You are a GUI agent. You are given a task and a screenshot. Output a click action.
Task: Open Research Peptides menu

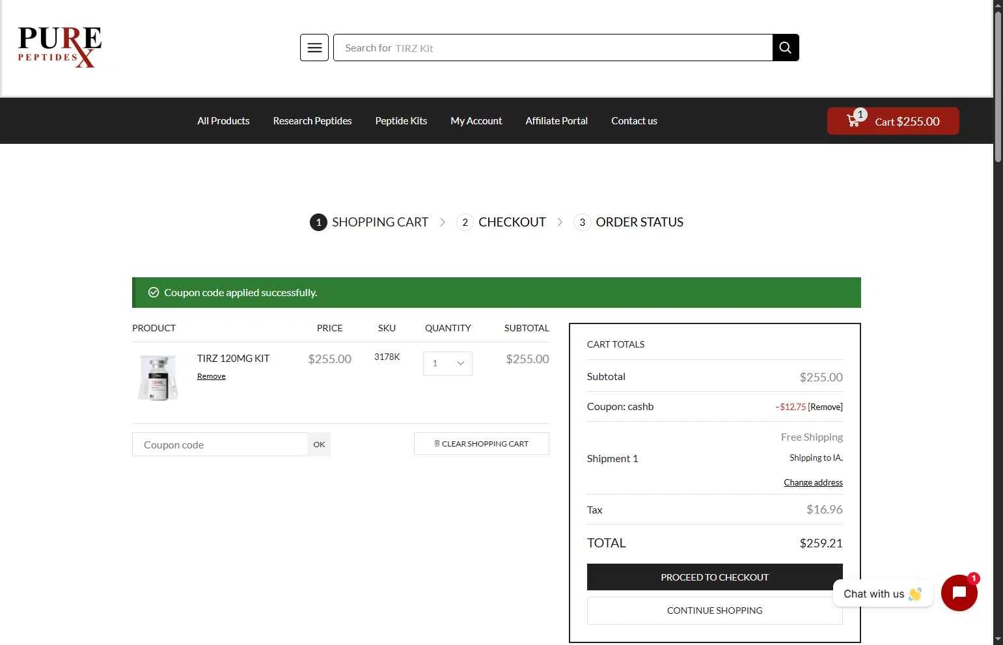click(x=312, y=121)
